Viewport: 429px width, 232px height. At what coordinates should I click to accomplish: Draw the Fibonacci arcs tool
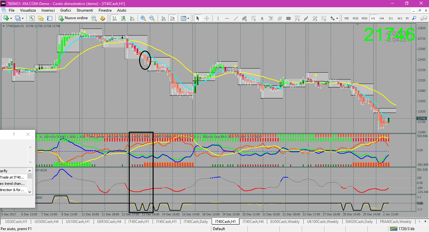(297, 18)
